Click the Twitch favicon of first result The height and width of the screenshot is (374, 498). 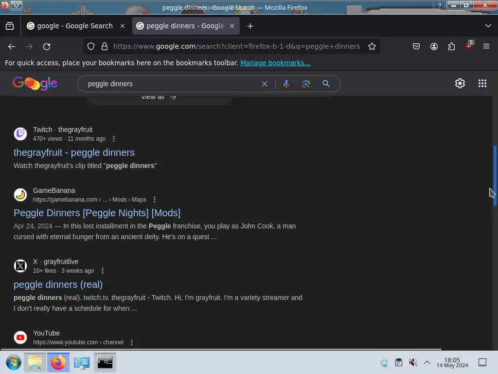[x=20, y=134]
